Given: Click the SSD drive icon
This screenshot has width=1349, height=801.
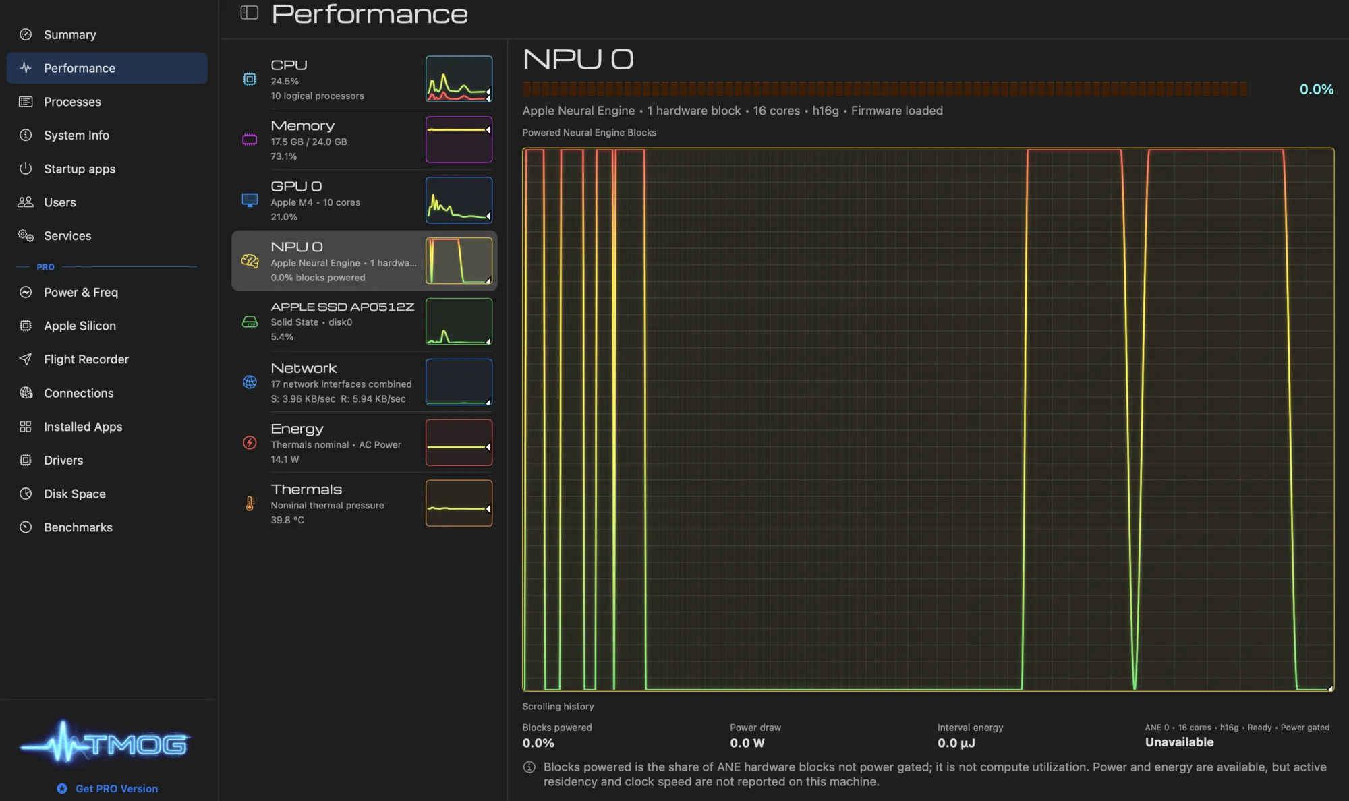Looking at the screenshot, I should pos(250,322).
